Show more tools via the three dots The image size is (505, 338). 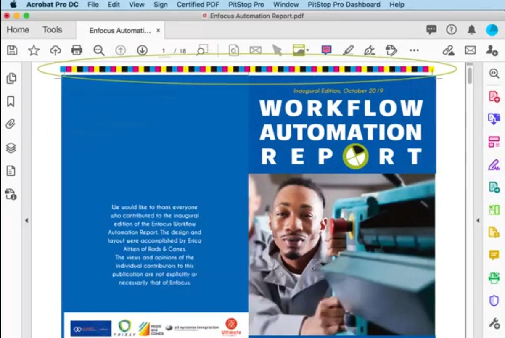coord(414,50)
